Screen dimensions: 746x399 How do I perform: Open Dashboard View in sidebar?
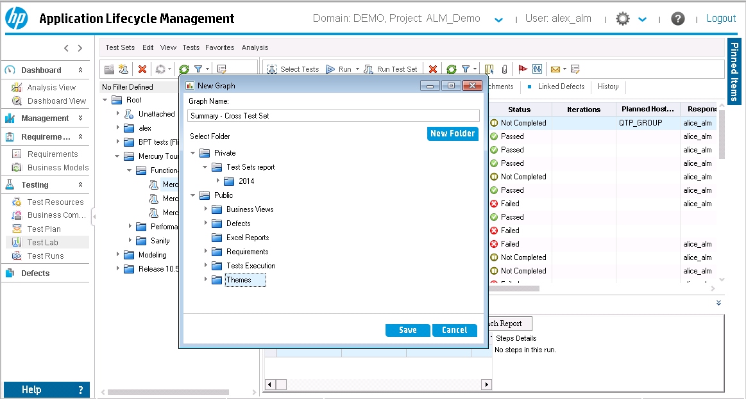pos(56,101)
